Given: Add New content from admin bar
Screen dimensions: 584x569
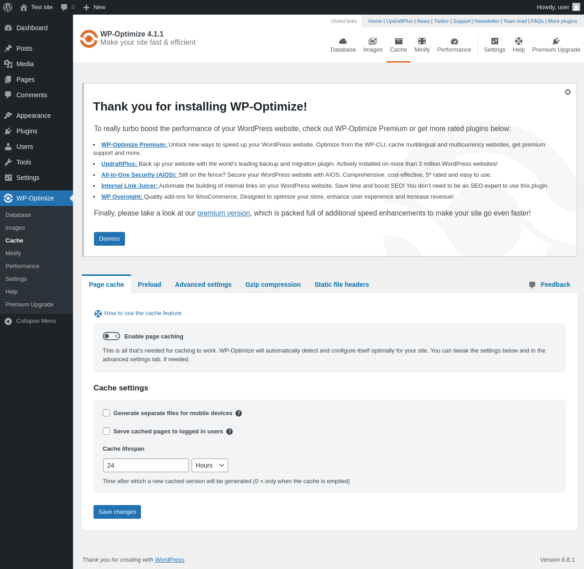Looking at the screenshot, I should click(x=94, y=7).
